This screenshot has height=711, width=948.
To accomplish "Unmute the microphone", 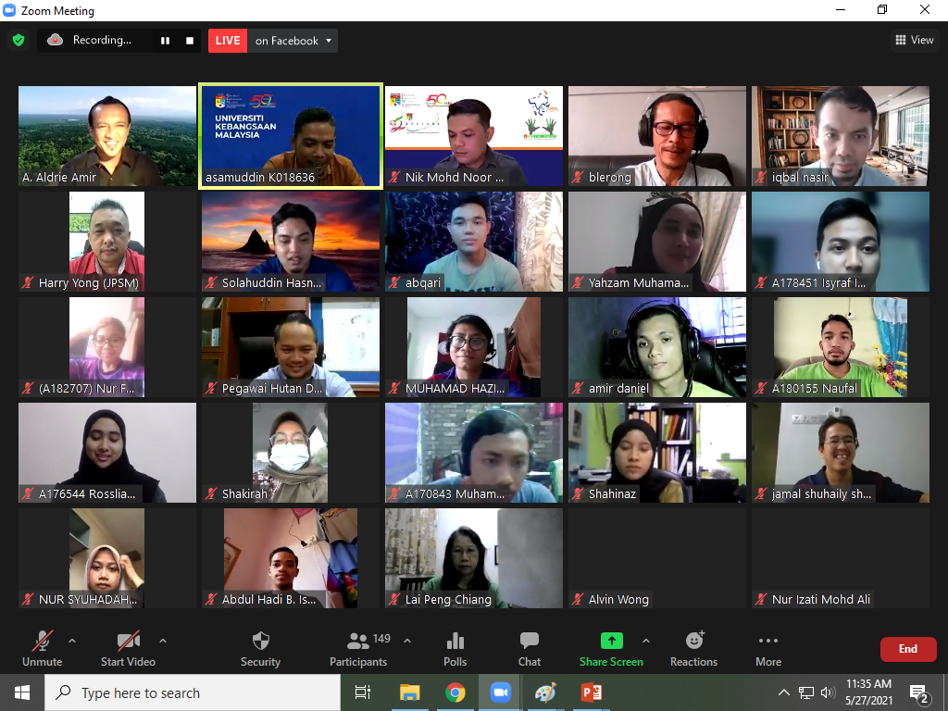I will (43, 641).
